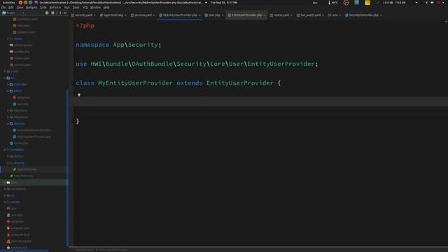Expand the vendor folder
448x252 pixels.
point(5,202)
